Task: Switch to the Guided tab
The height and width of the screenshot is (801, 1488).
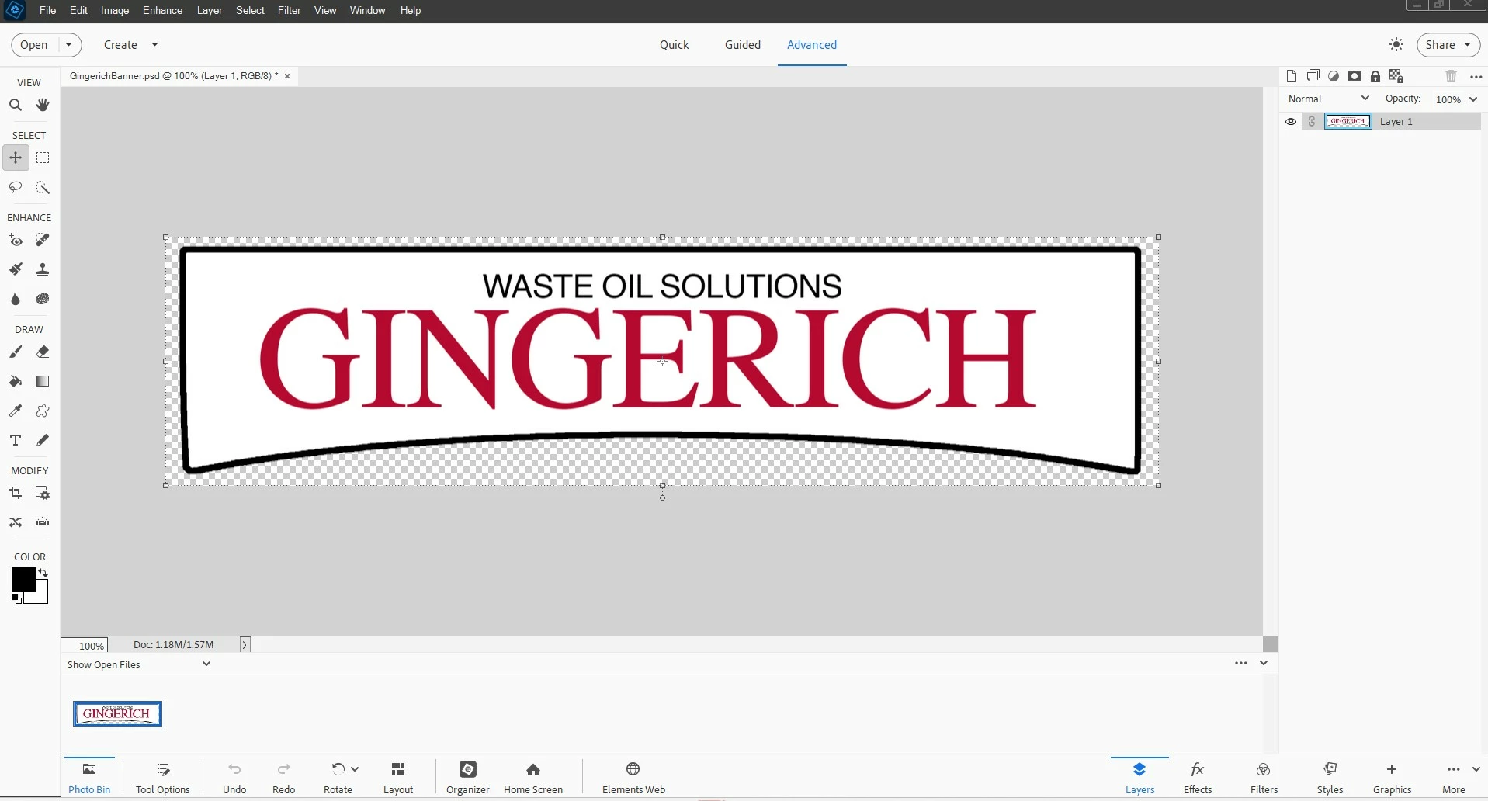Action: [743, 45]
